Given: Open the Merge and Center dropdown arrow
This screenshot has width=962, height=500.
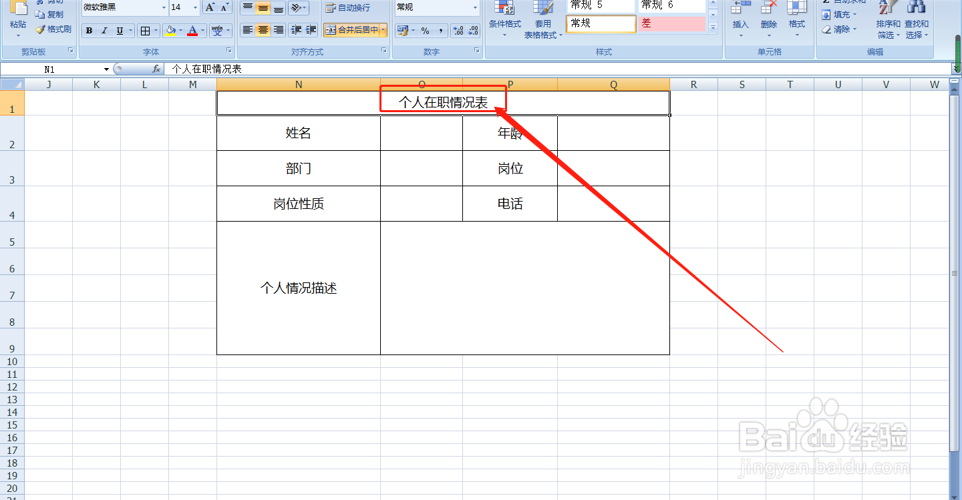Looking at the screenshot, I should tap(383, 30).
